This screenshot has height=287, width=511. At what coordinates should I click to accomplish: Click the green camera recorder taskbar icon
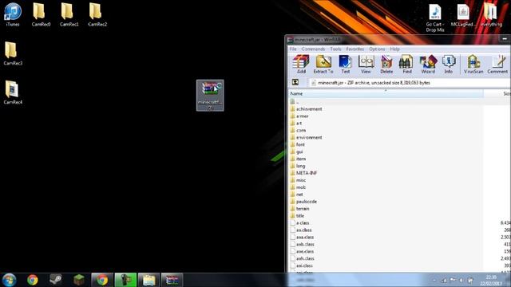(x=125, y=280)
